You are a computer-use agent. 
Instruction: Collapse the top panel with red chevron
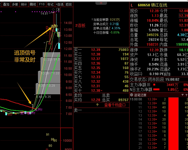coord(101,3)
